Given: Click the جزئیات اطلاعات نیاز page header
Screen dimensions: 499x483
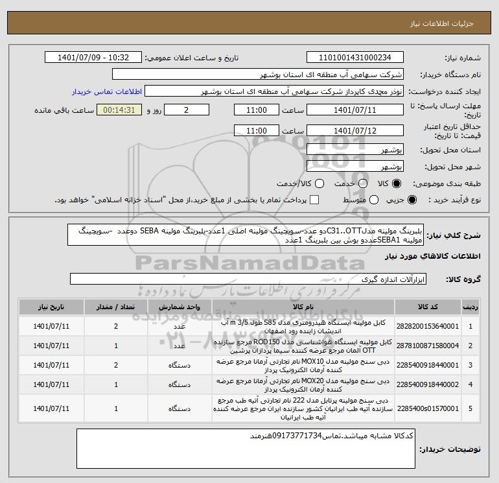Looking at the screenshot, I should click(442, 23).
